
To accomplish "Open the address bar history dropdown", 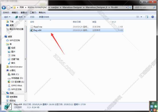I will coord(126,7).
